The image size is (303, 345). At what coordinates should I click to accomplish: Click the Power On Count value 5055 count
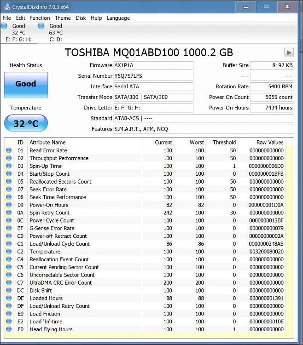[272, 97]
